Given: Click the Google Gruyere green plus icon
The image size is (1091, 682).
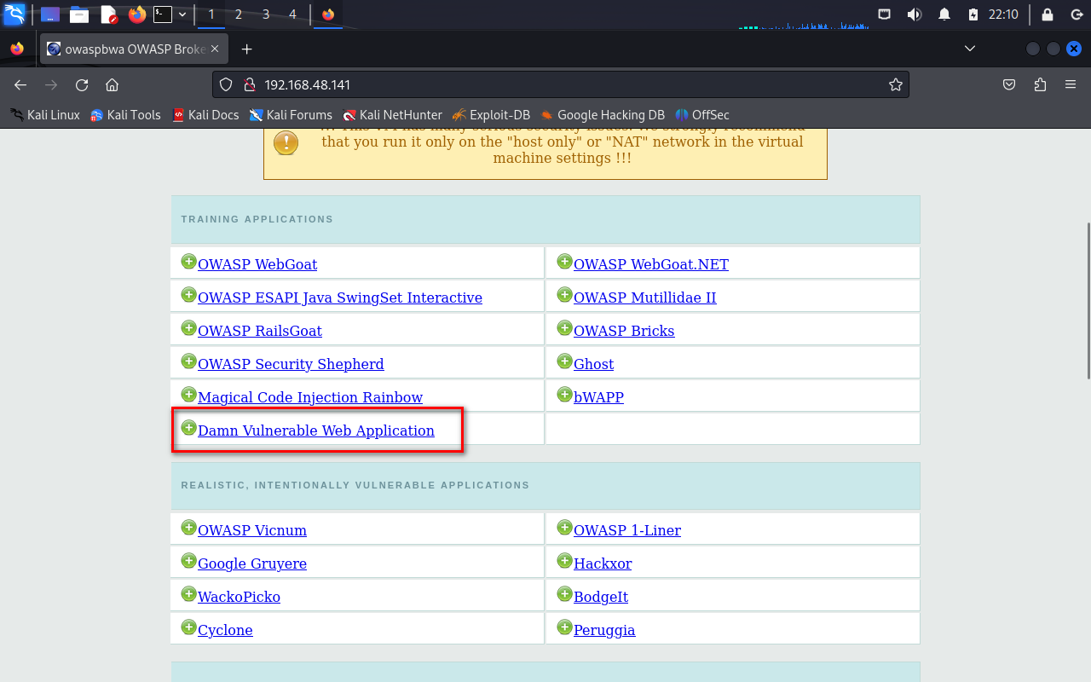Looking at the screenshot, I should [x=189, y=561].
